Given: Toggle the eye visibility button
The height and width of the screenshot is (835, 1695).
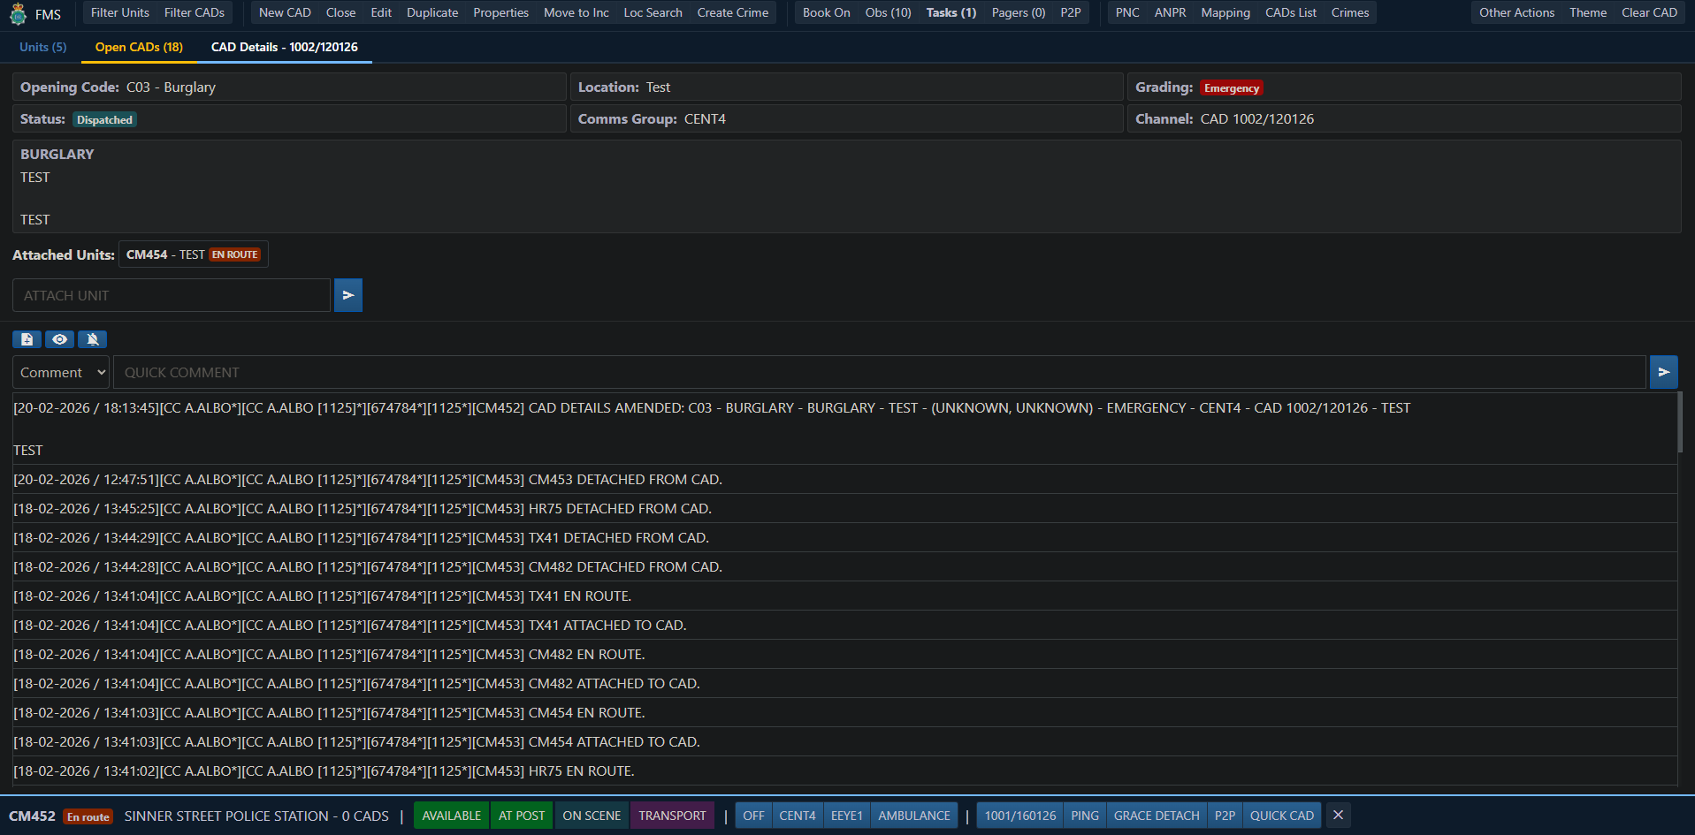Looking at the screenshot, I should (x=59, y=339).
